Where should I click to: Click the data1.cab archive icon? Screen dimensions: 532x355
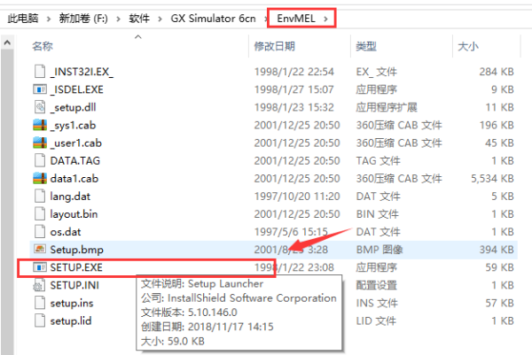(x=40, y=178)
